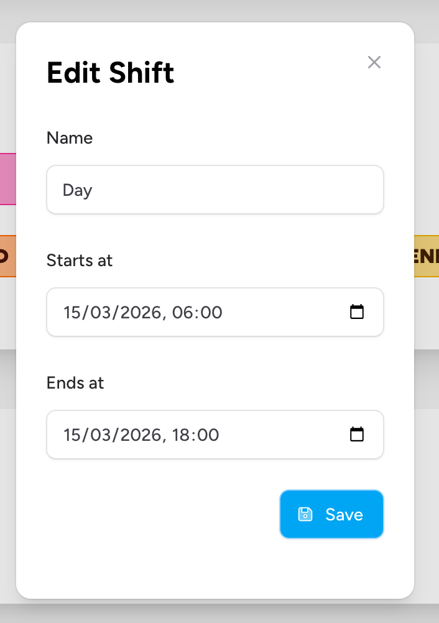The image size is (439, 623).
Task: Select the day "15" in Starts at
Action: (73, 312)
